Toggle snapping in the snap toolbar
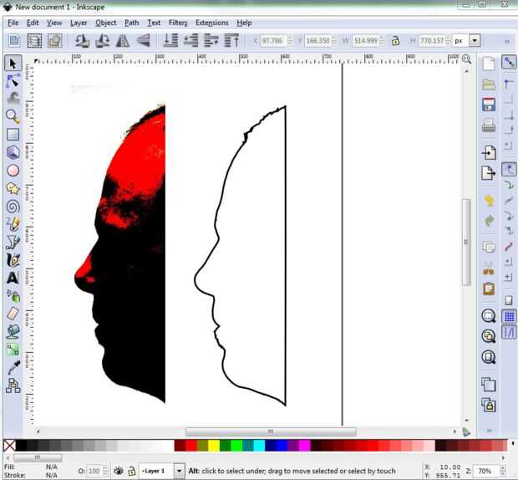Image resolution: width=518 pixels, height=480 pixels. (x=509, y=62)
